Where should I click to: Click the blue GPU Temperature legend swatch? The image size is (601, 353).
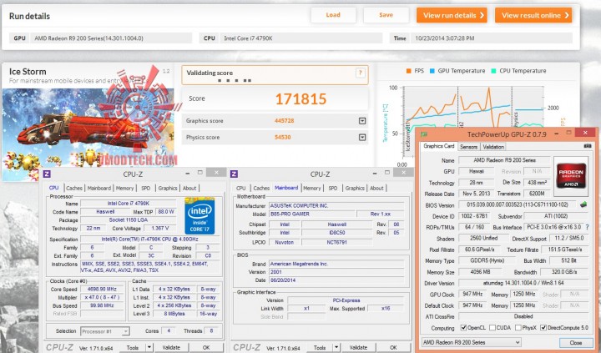coord(432,71)
